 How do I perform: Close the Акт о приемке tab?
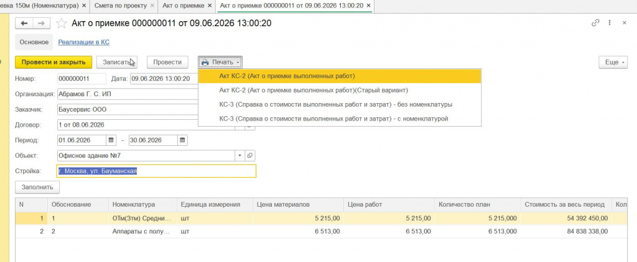click(209, 6)
